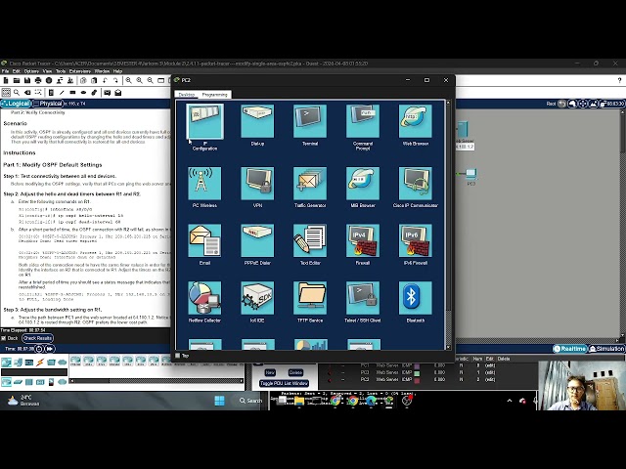626x469 pixels.
Task: Click the Print toolbar icon
Action: tap(38, 80)
